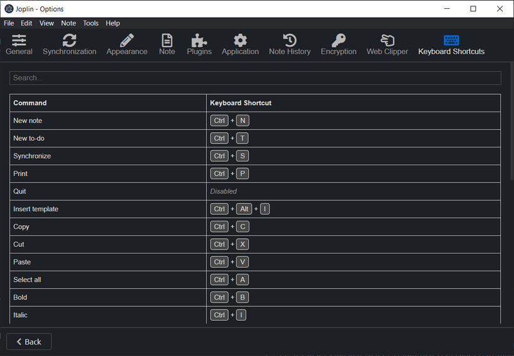The image size is (514, 356).
Task: Click the "Quit" command cell
Action: click(108, 191)
